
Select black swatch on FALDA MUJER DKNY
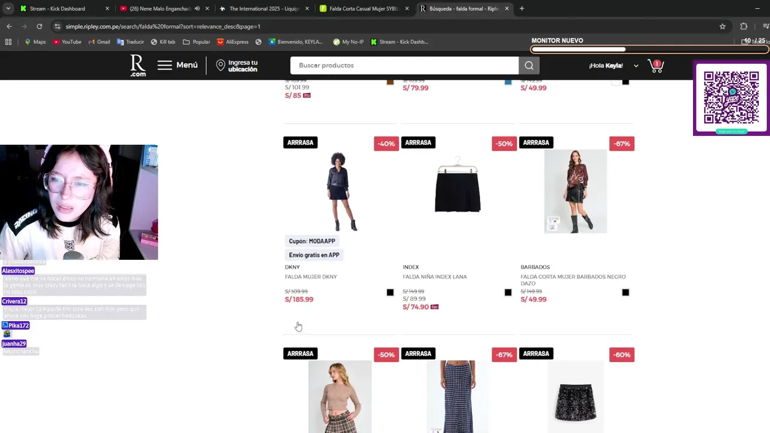tap(390, 292)
